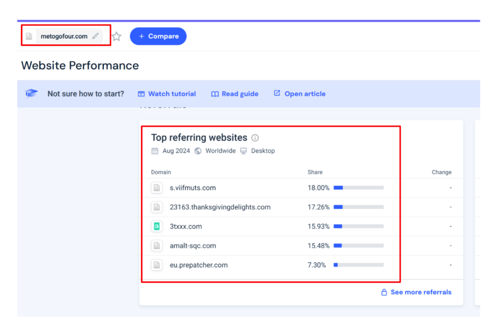Click the metogofour.com domain field
This screenshot has height=321, width=490.
[x=64, y=36]
